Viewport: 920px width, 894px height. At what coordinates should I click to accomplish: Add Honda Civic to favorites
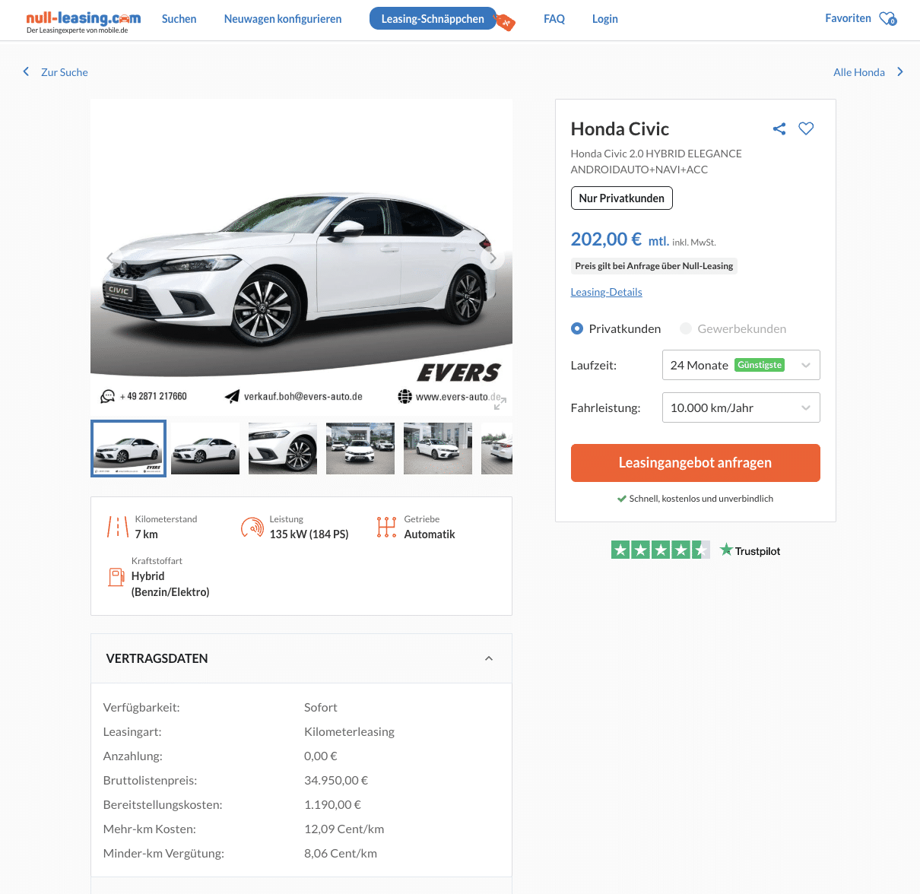806,128
